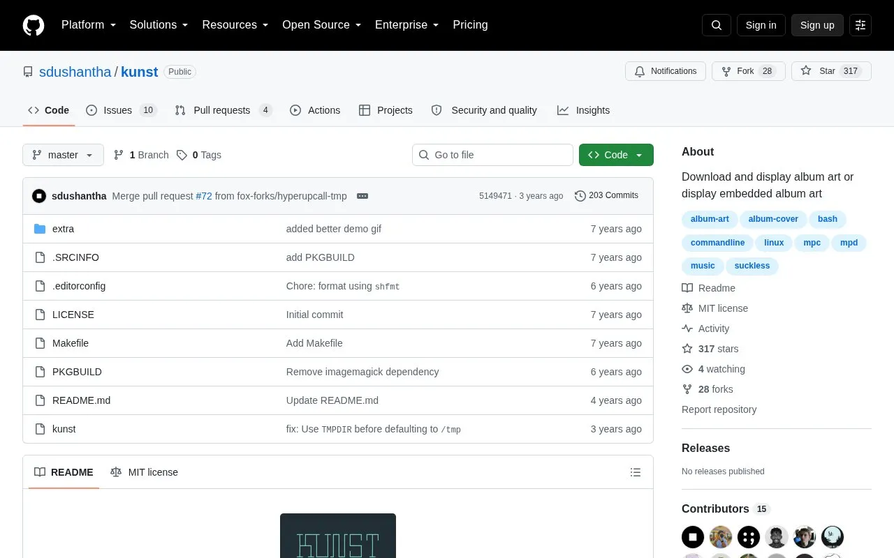Open the appearance settings icon in header

coord(860,25)
